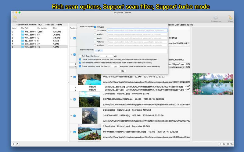Expand the group dated 17:34:55

pos(71,38)
